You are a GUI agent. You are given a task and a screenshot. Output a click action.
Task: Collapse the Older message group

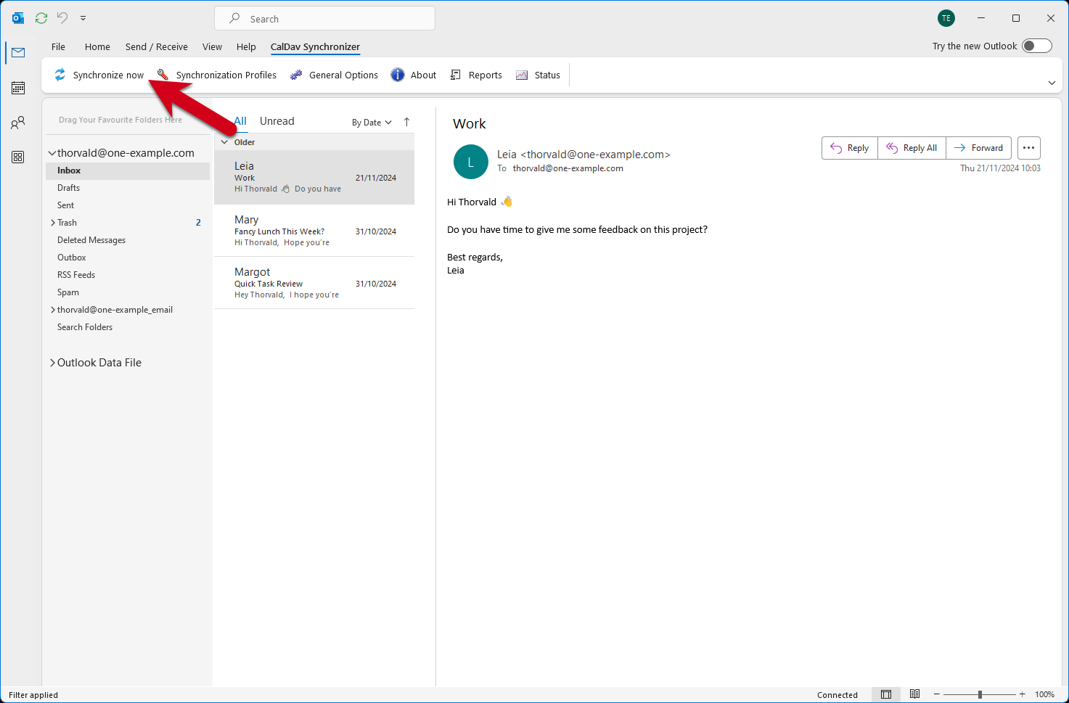click(225, 141)
